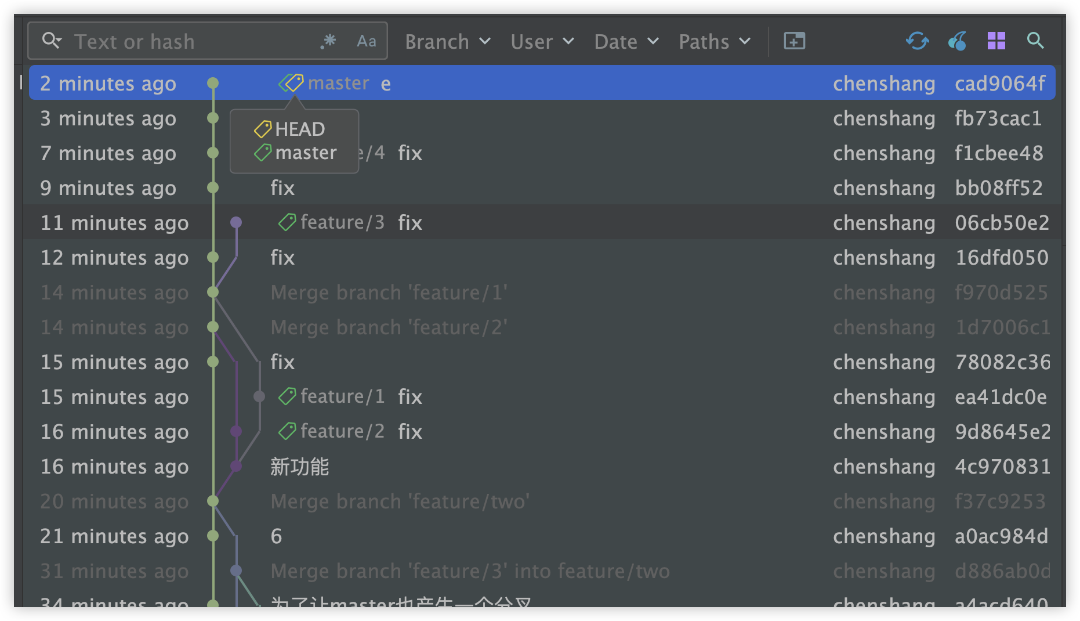Open the Paths filter dropdown
1080x621 pixels.
(x=715, y=42)
